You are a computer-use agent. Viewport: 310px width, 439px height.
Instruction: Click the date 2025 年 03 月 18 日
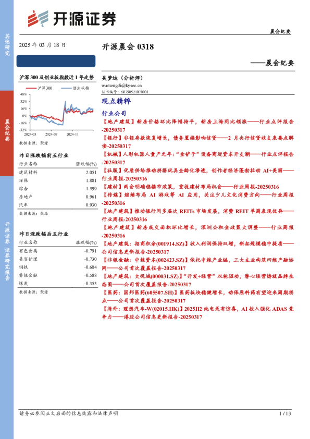(42, 45)
